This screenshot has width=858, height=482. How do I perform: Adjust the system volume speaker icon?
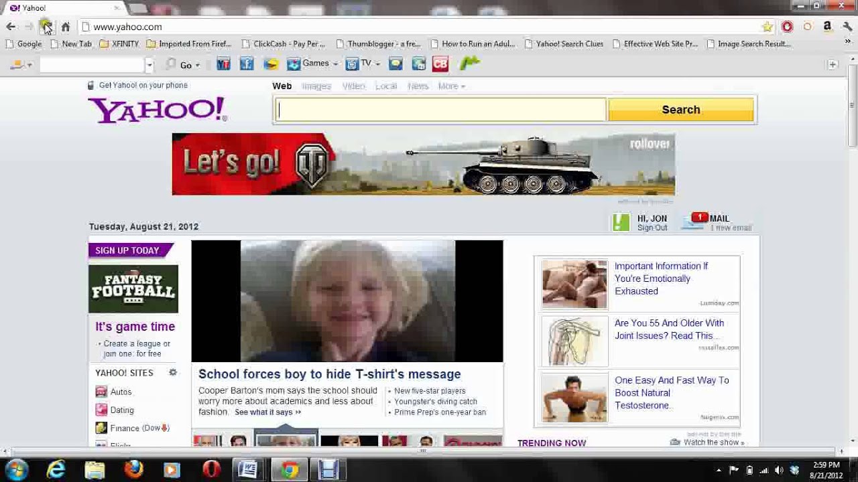(x=779, y=470)
